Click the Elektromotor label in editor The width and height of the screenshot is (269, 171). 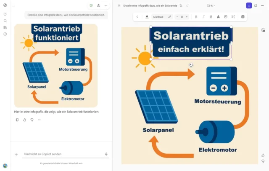point(218,150)
